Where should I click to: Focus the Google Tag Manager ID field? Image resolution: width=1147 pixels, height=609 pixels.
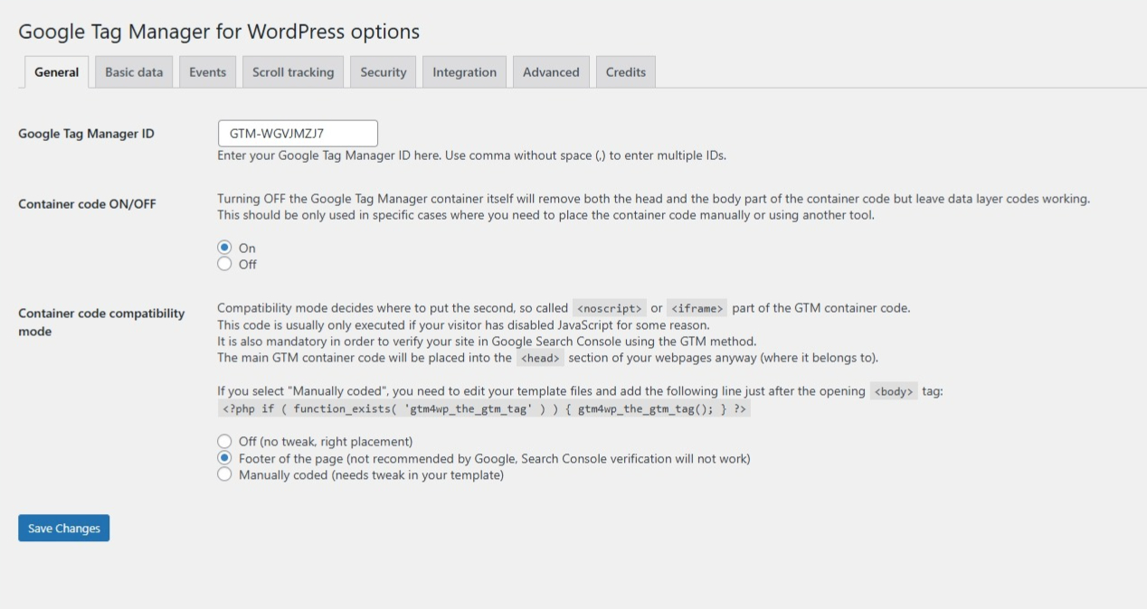point(298,134)
